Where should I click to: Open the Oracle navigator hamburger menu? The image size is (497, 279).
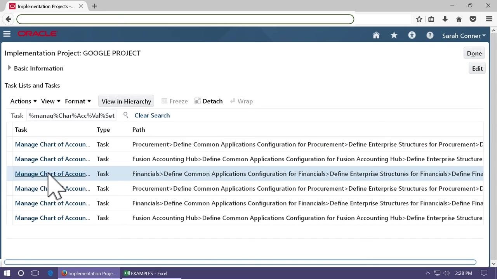(7, 34)
